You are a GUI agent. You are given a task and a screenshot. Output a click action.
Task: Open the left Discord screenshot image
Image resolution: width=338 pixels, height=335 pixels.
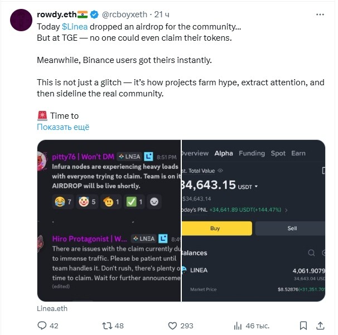point(109,220)
